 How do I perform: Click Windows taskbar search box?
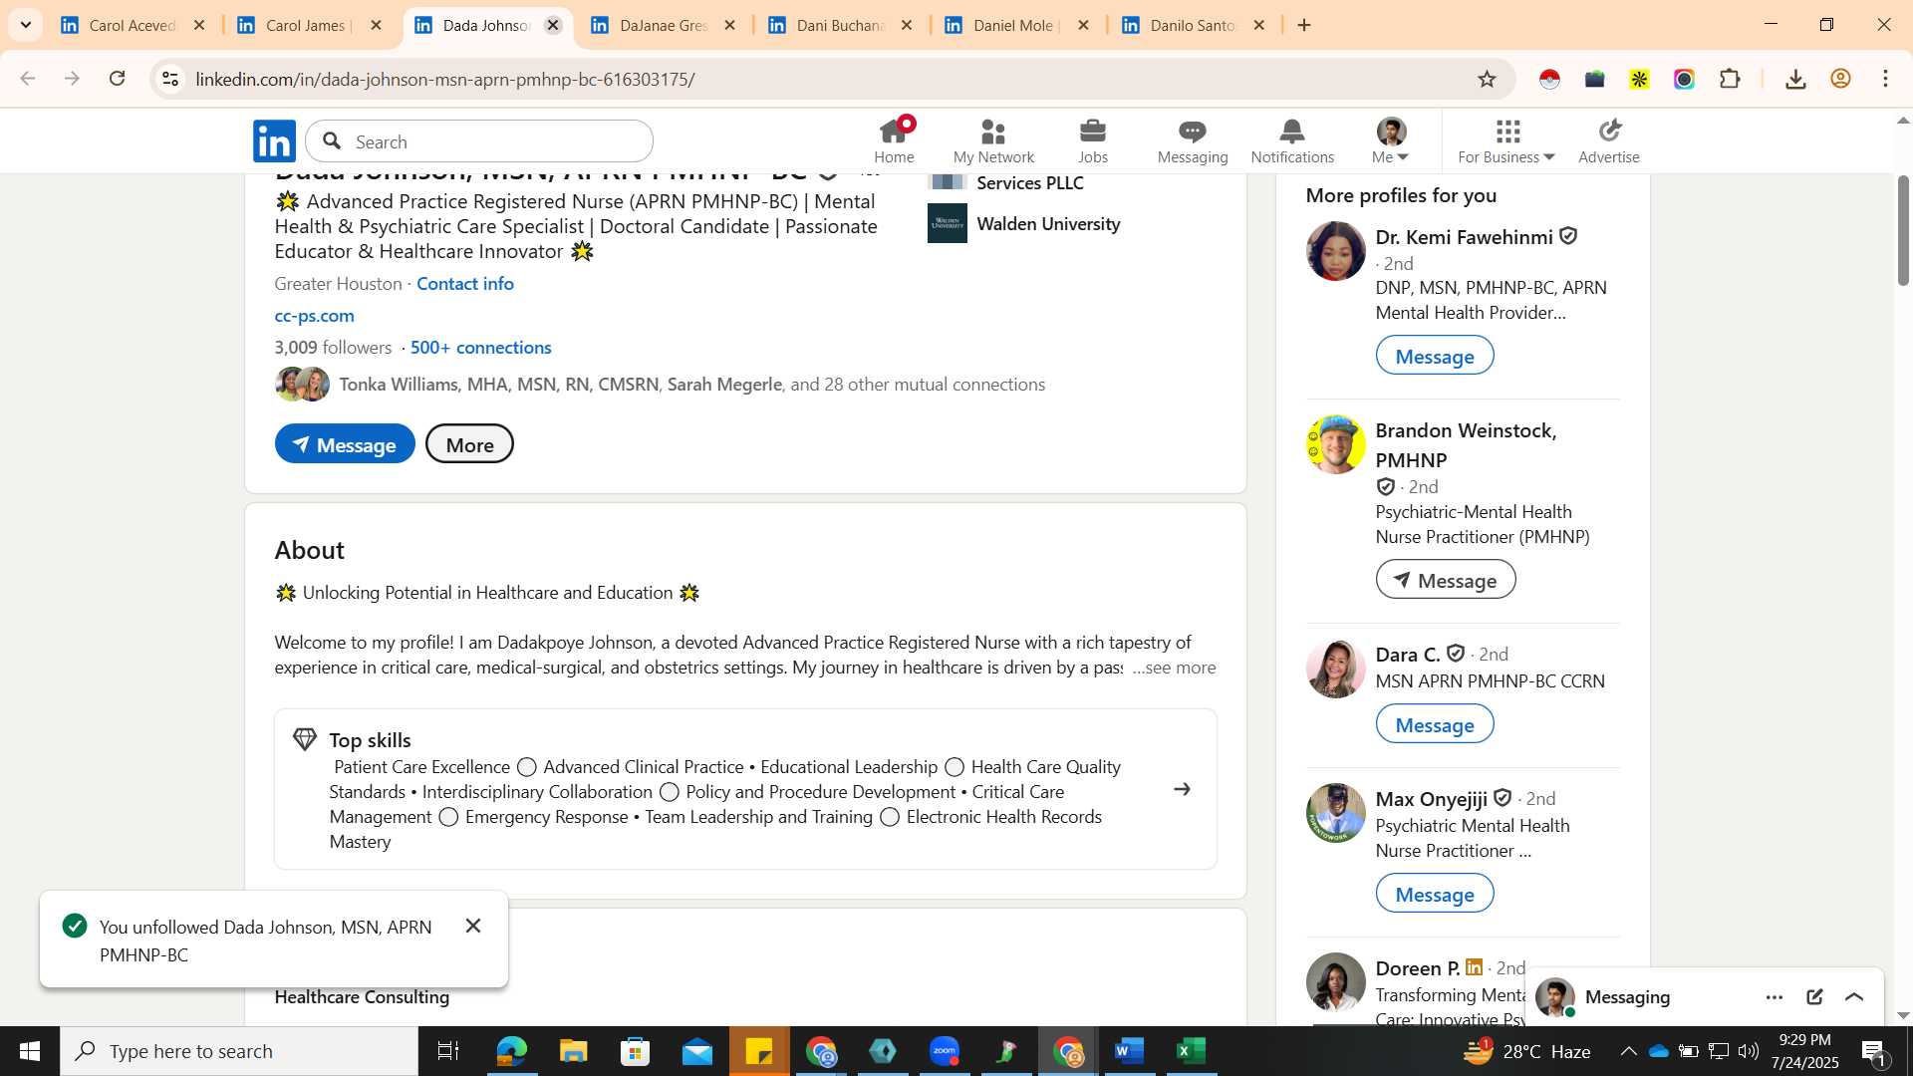239,1051
